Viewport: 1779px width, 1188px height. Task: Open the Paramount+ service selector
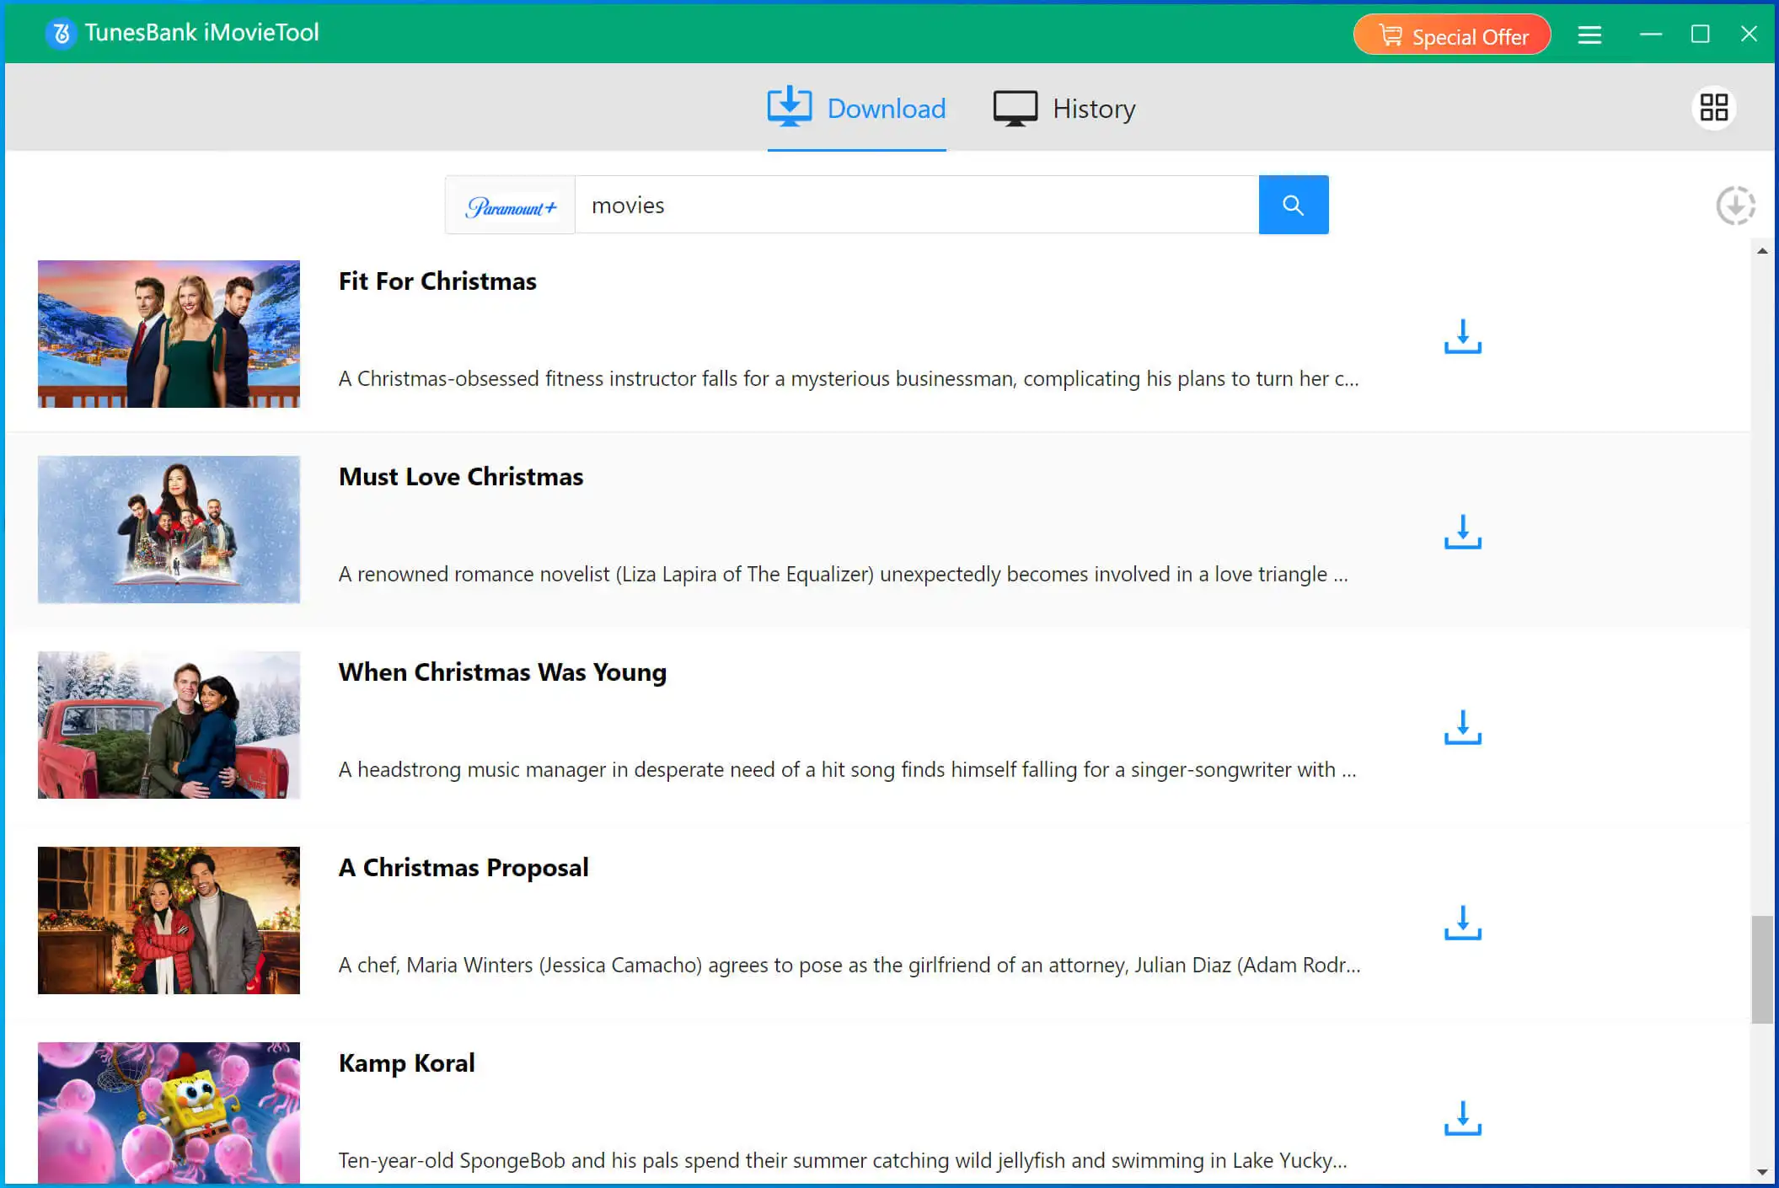pos(511,206)
